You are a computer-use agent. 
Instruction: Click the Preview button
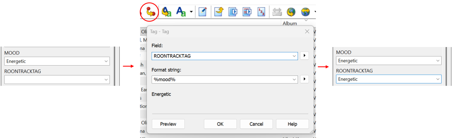coord(168,124)
